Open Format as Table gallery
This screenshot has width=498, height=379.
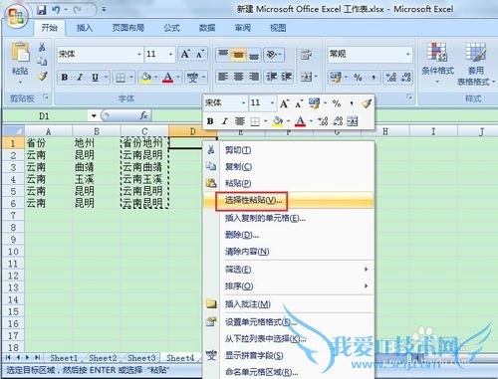pos(475,64)
